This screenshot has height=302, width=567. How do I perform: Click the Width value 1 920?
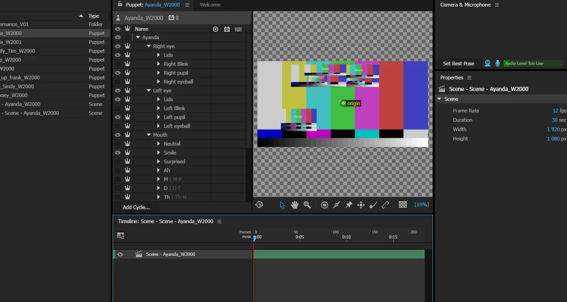click(x=553, y=129)
